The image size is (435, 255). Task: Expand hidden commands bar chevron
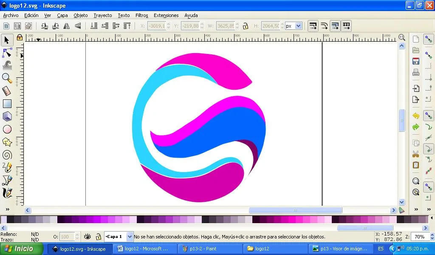click(416, 209)
